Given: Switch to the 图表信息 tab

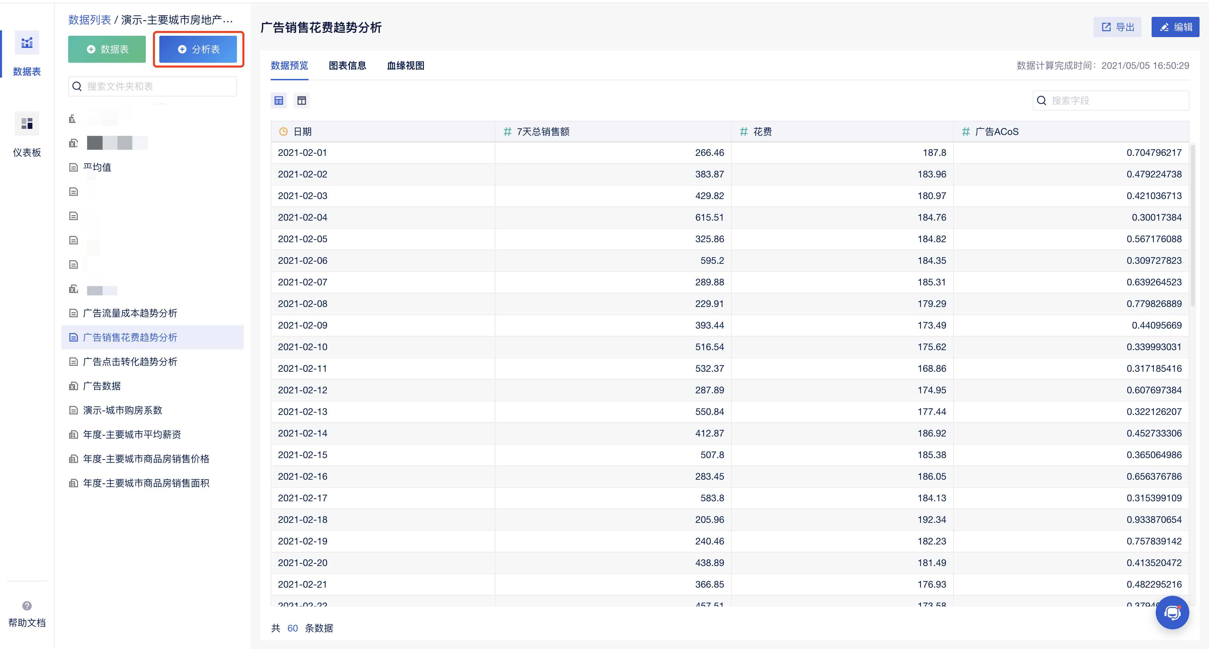Looking at the screenshot, I should (347, 66).
